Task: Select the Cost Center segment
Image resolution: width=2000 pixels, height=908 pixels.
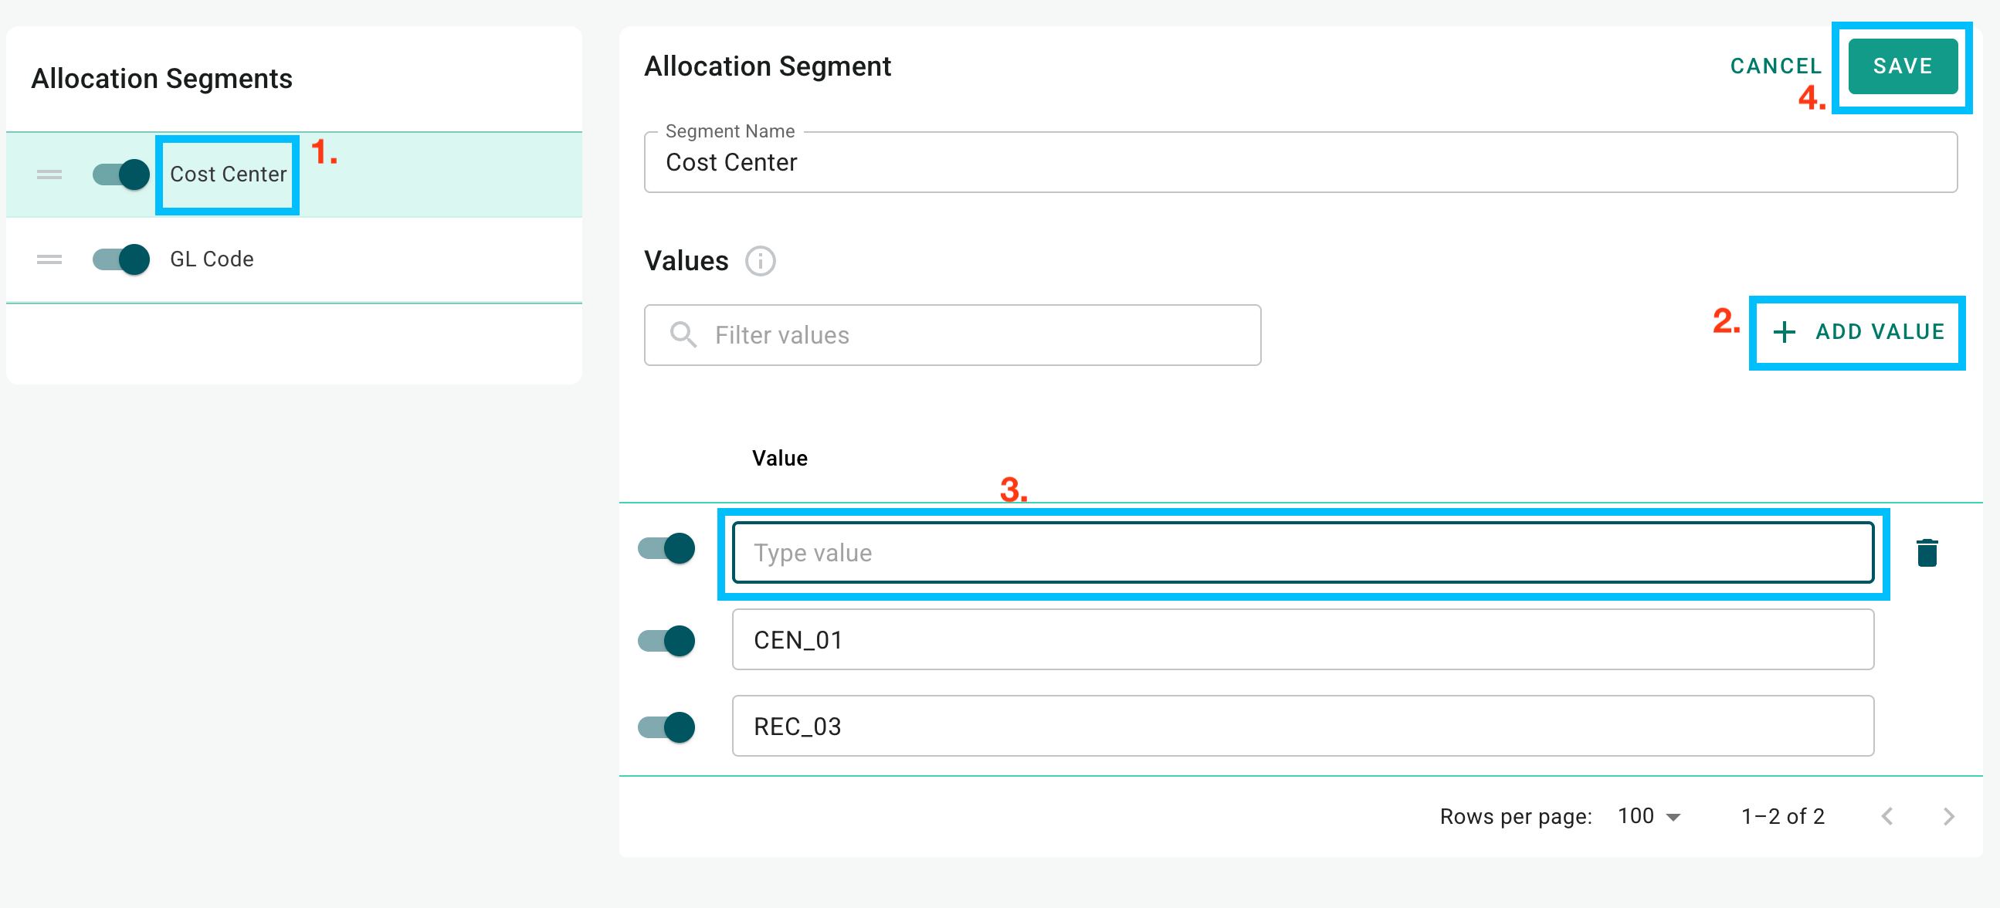Action: click(x=229, y=174)
